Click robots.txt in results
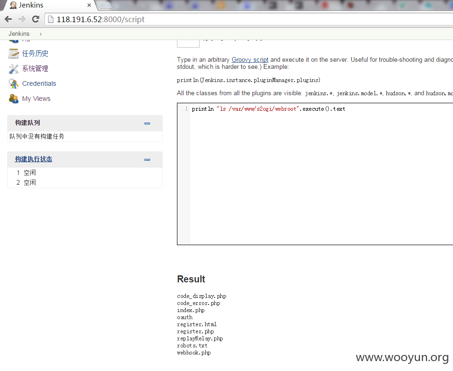Image resolution: width=453 pixels, height=371 pixels. (x=192, y=346)
